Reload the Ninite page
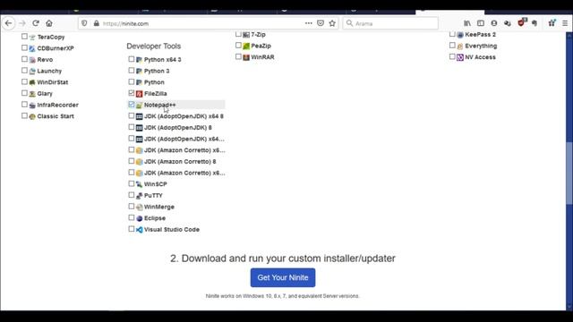Image resolution: width=573 pixels, height=322 pixels. [36, 23]
